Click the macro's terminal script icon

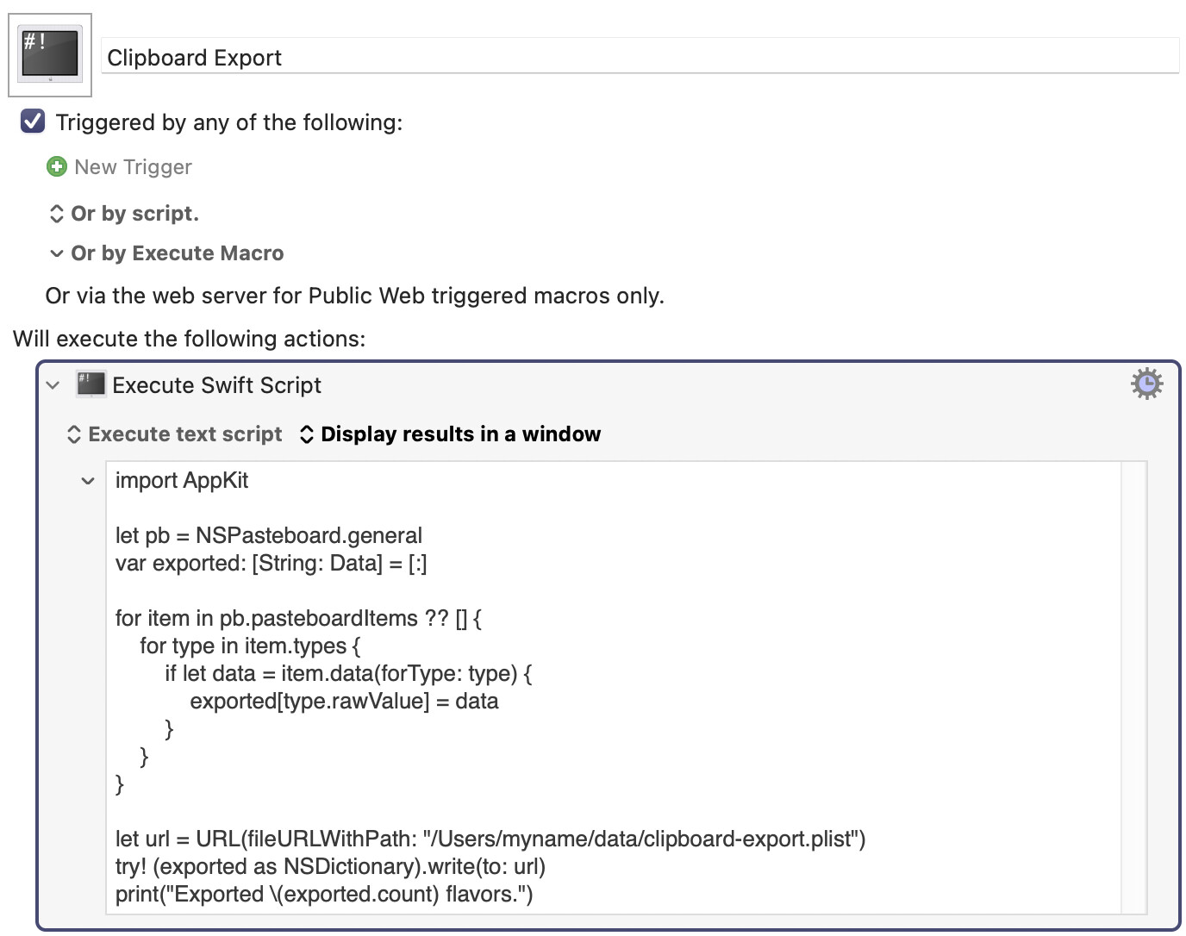(50, 54)
